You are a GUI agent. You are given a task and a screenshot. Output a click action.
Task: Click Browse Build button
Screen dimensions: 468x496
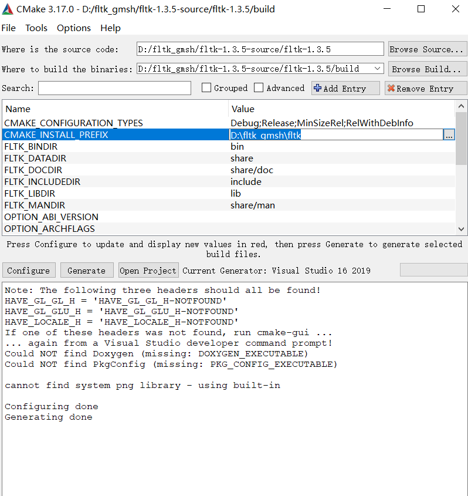point(427,69)
